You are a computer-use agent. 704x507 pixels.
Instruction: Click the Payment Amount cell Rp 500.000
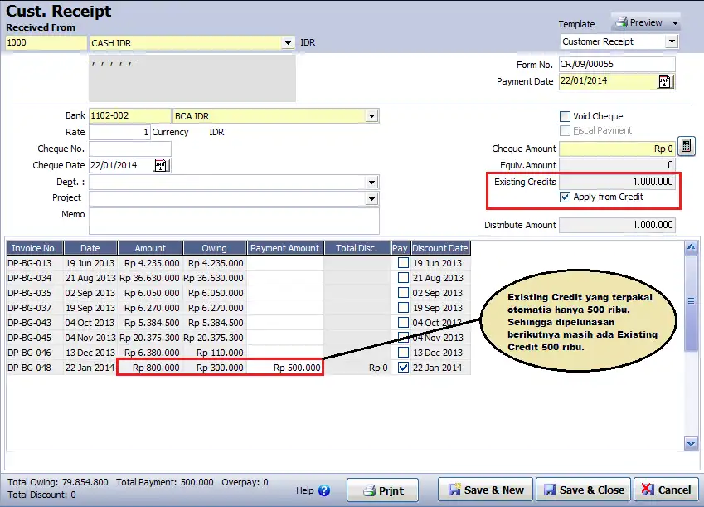pyautogui.click(x=285, y=368)
